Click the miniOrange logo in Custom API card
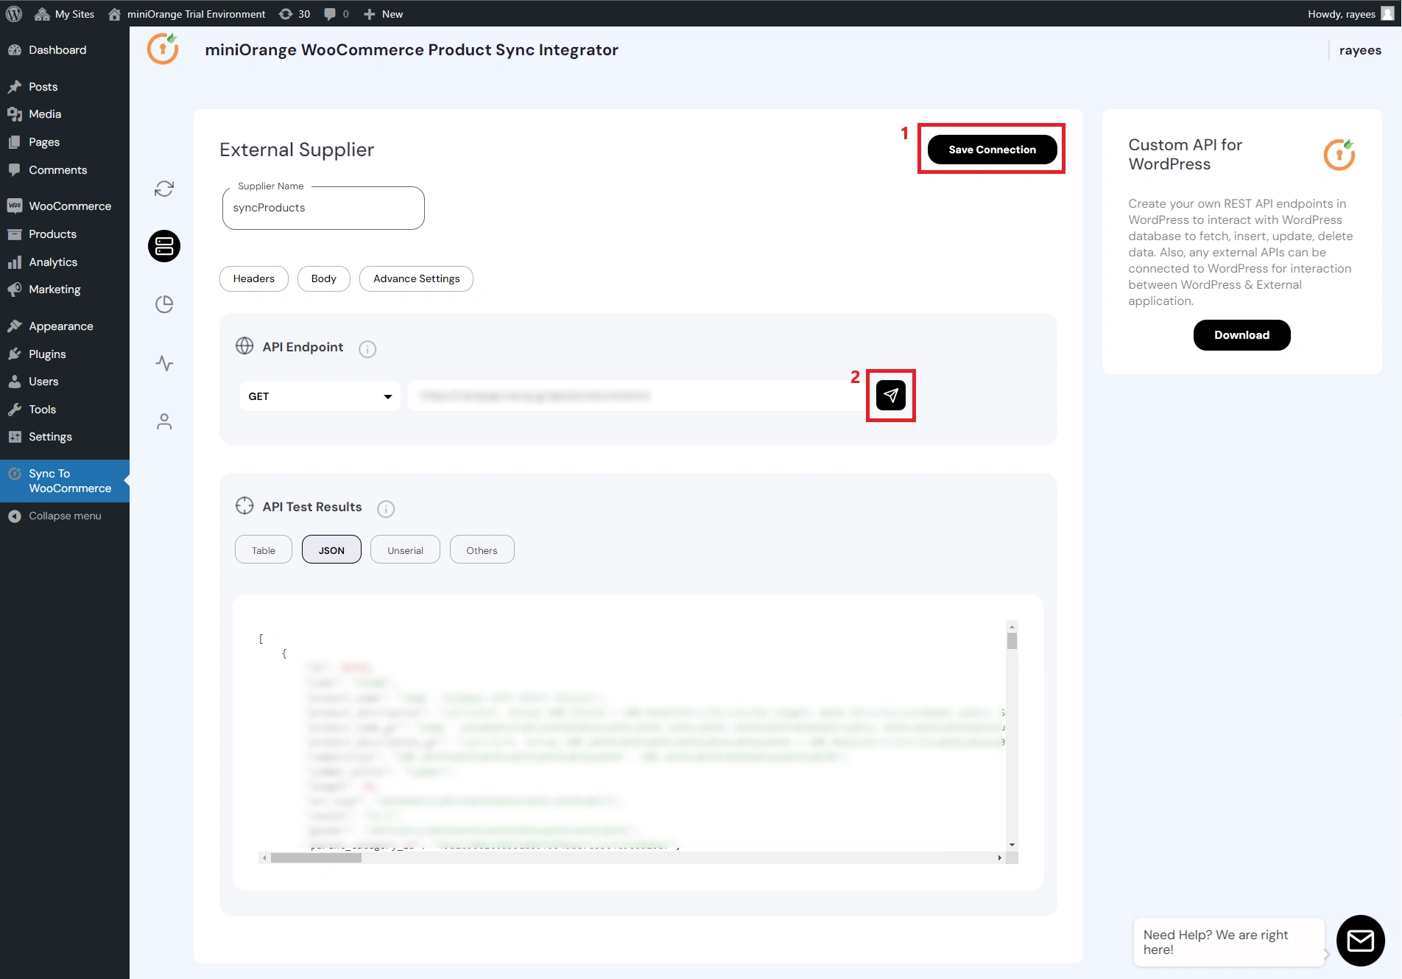 (1339, 155)
